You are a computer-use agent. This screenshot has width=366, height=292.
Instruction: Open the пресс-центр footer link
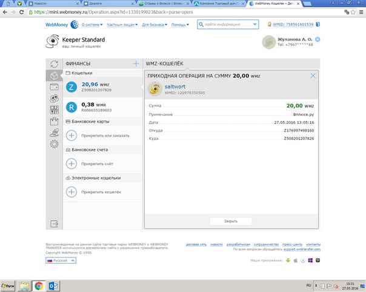point(292,244)
